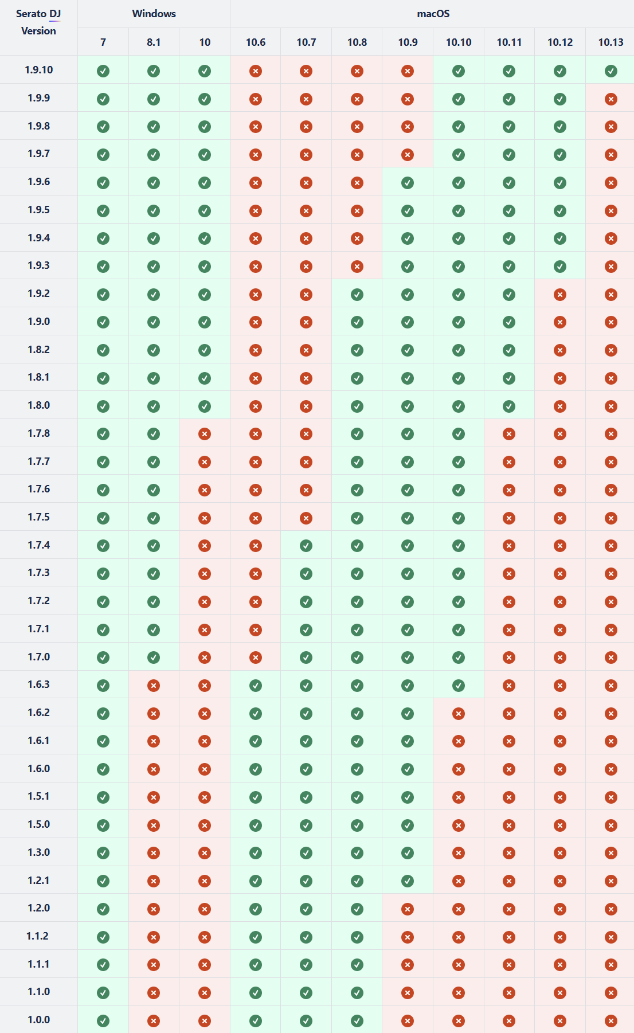The width and height of the screenshot is (634, 1033).
Task: Click the 8.1 Windows column header
Action: [154, 42]
